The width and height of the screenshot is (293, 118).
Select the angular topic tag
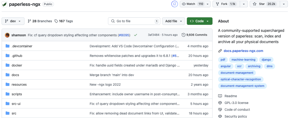pos(225,66)
